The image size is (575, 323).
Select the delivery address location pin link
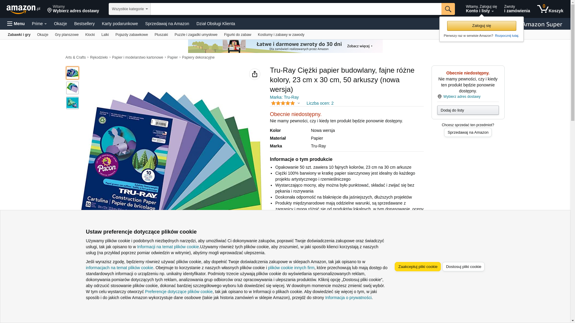coord(459,97)
